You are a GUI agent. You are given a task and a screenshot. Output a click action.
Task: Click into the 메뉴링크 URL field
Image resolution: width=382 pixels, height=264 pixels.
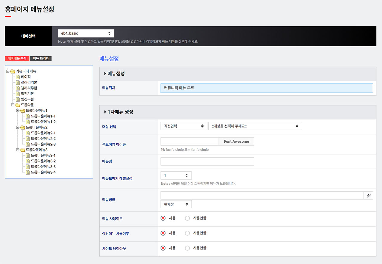(262, 195)
